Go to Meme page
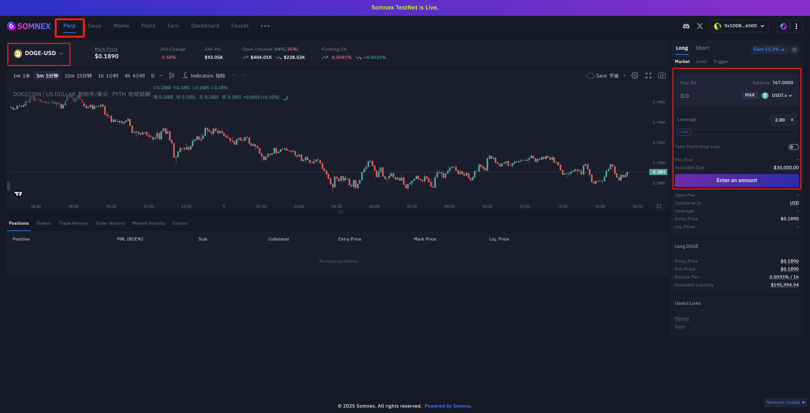 point(121,26)
